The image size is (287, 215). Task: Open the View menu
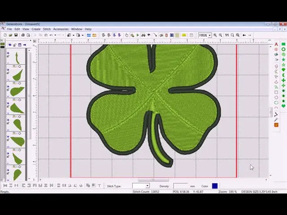click(x=26, y=29)
